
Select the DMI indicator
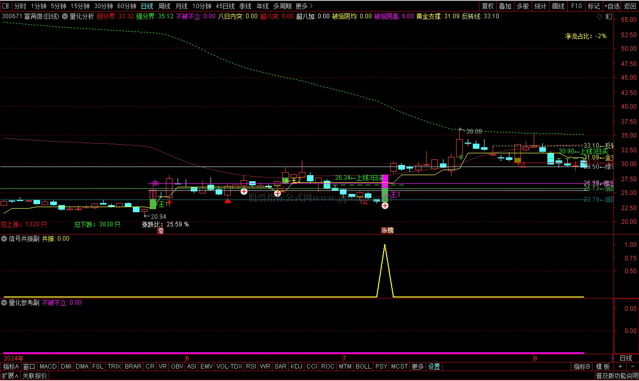point(66,367)
